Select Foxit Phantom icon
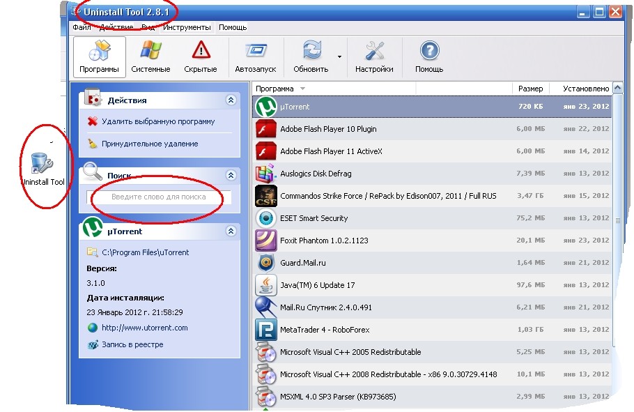 click(266, 241)
